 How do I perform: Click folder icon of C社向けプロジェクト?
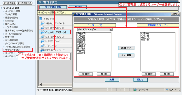[x=42, y=32]
